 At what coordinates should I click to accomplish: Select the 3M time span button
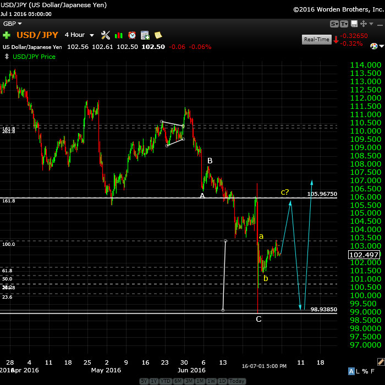pyautogui.click(x=189, y=381)
